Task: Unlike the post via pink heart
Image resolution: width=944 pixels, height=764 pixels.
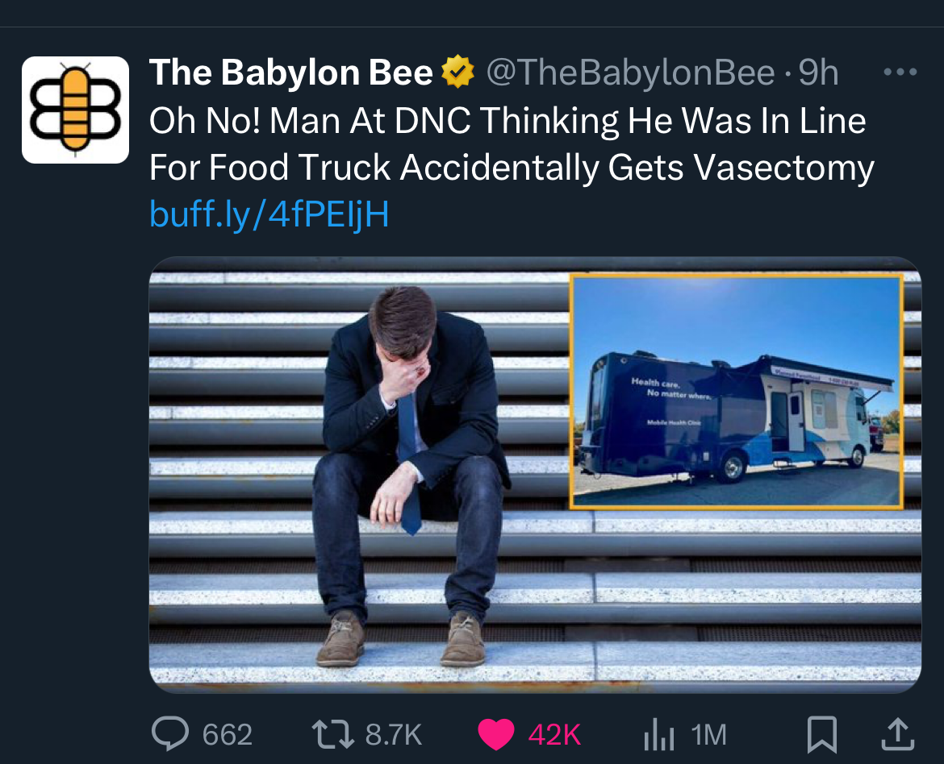Action: coord(495,734)
